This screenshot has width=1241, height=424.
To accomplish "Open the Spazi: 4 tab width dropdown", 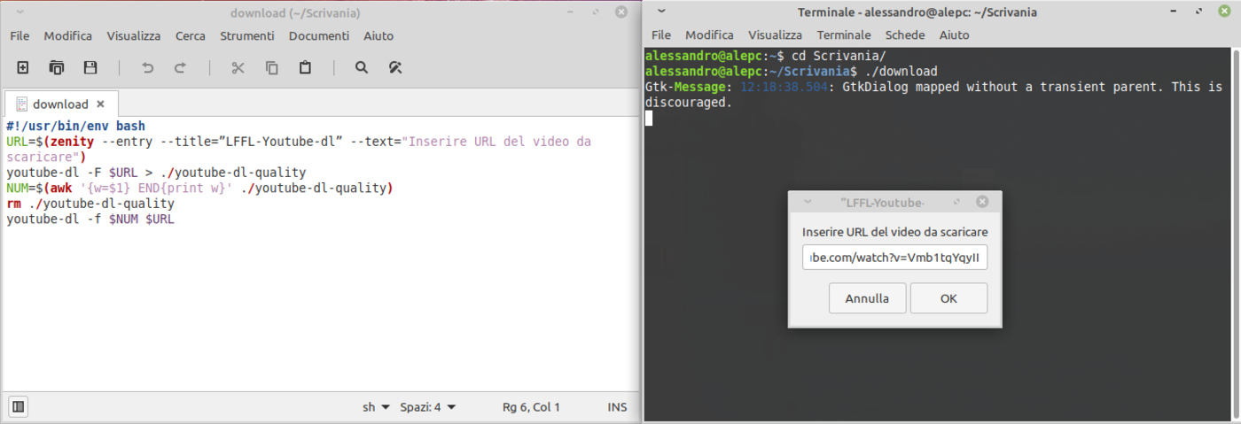I will pyautogui.click(x=428, y=407).
